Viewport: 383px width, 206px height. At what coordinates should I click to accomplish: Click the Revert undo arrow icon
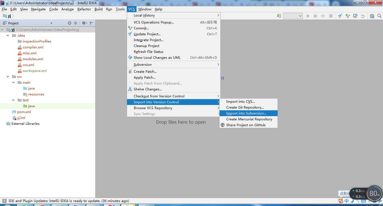[363, 16]
